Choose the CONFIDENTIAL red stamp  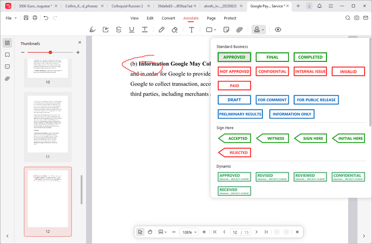coord(272,71)
